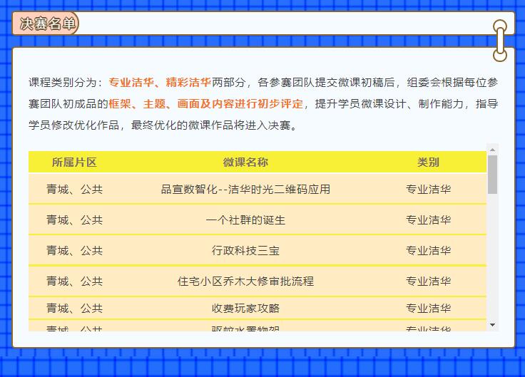Click 专业洁华 category in the 一个社群的诞生 row
This screenshot has height=377, width=525.
[x=428, y=220]
